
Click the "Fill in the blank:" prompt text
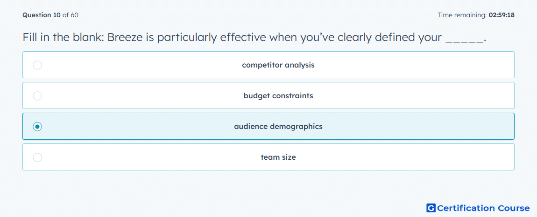(x=64, y=37)
